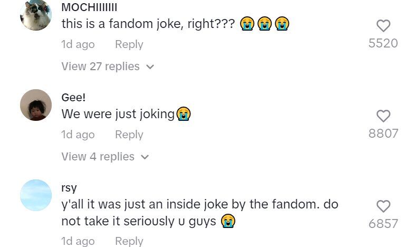Open MOCHIIIIIII username profile link
This screenshot has width=412, height=247.
click(x=89, y=7)
